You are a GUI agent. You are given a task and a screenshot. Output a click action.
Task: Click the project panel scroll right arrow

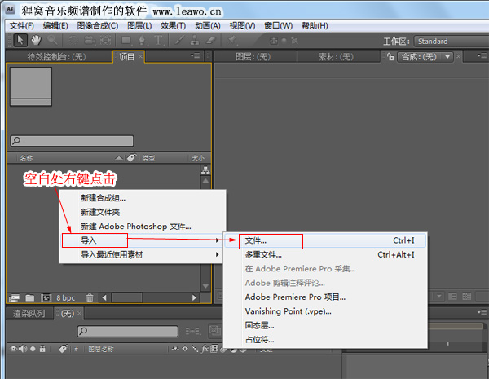click(194, 297)
